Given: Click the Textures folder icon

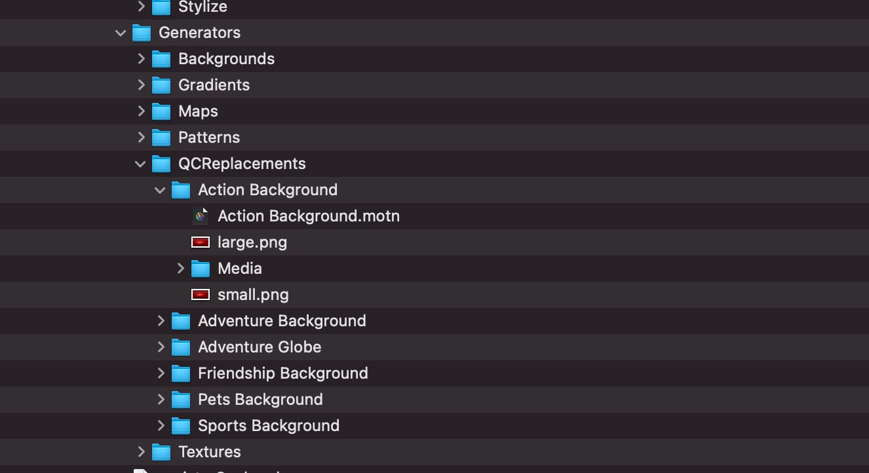Looking at the screenshot, I should (x=161, y=452).
